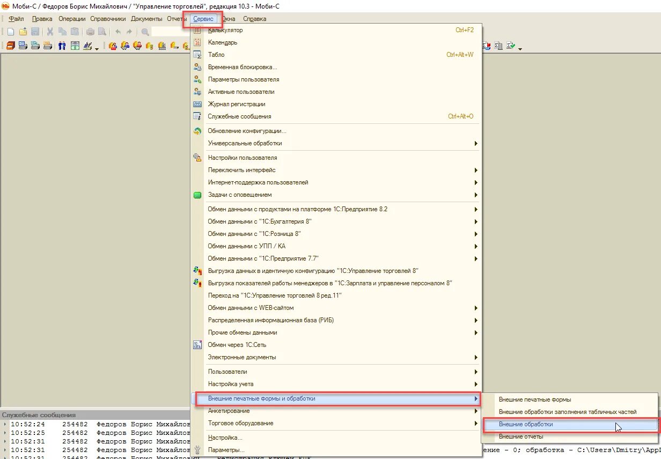Expand Обмен данными с УПП / КА submenu
The image size is (661, 459).
pyautogui.click(x=337, y=246)
